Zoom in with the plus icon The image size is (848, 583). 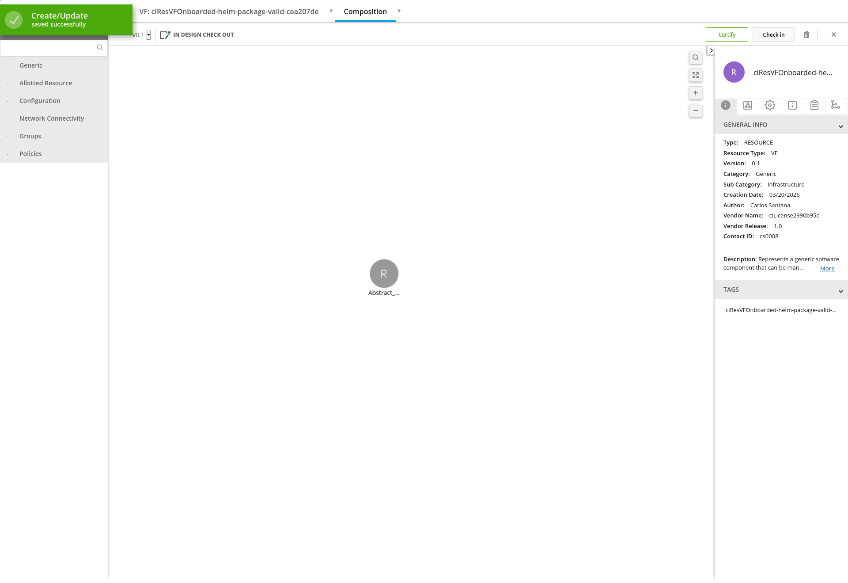pyautogui.click(x=696, y=93)
